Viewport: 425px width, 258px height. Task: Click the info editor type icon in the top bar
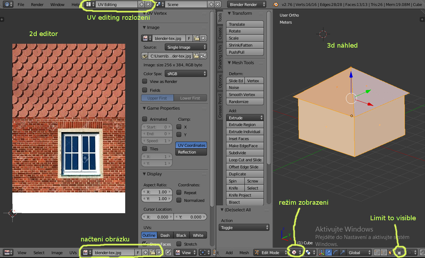point(9,5)
